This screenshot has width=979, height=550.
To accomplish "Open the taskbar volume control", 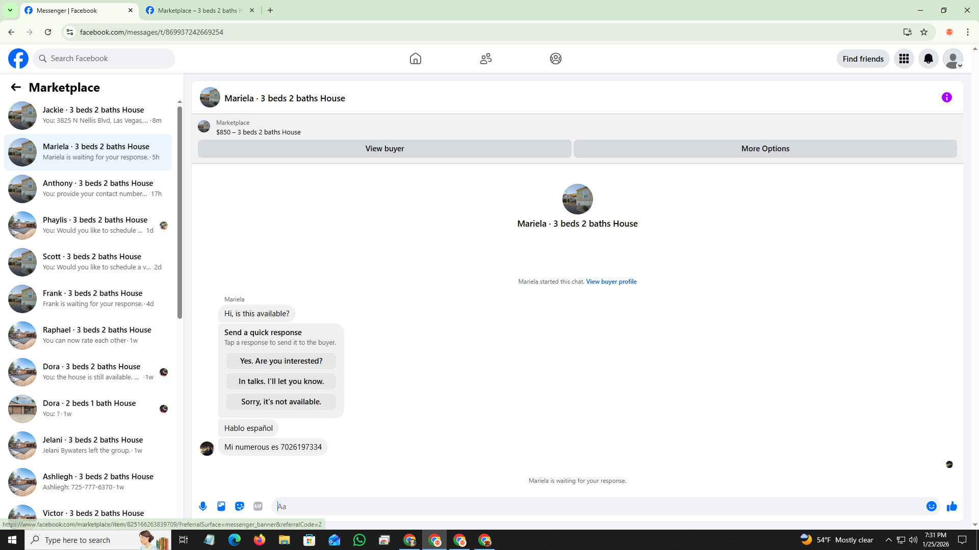I will click(x=913, y=540).
